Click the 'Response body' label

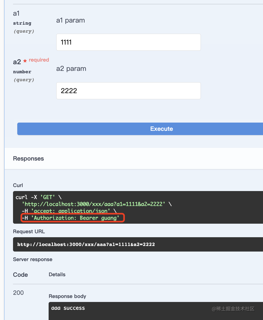pyautogui.click(x=67, y=296)
